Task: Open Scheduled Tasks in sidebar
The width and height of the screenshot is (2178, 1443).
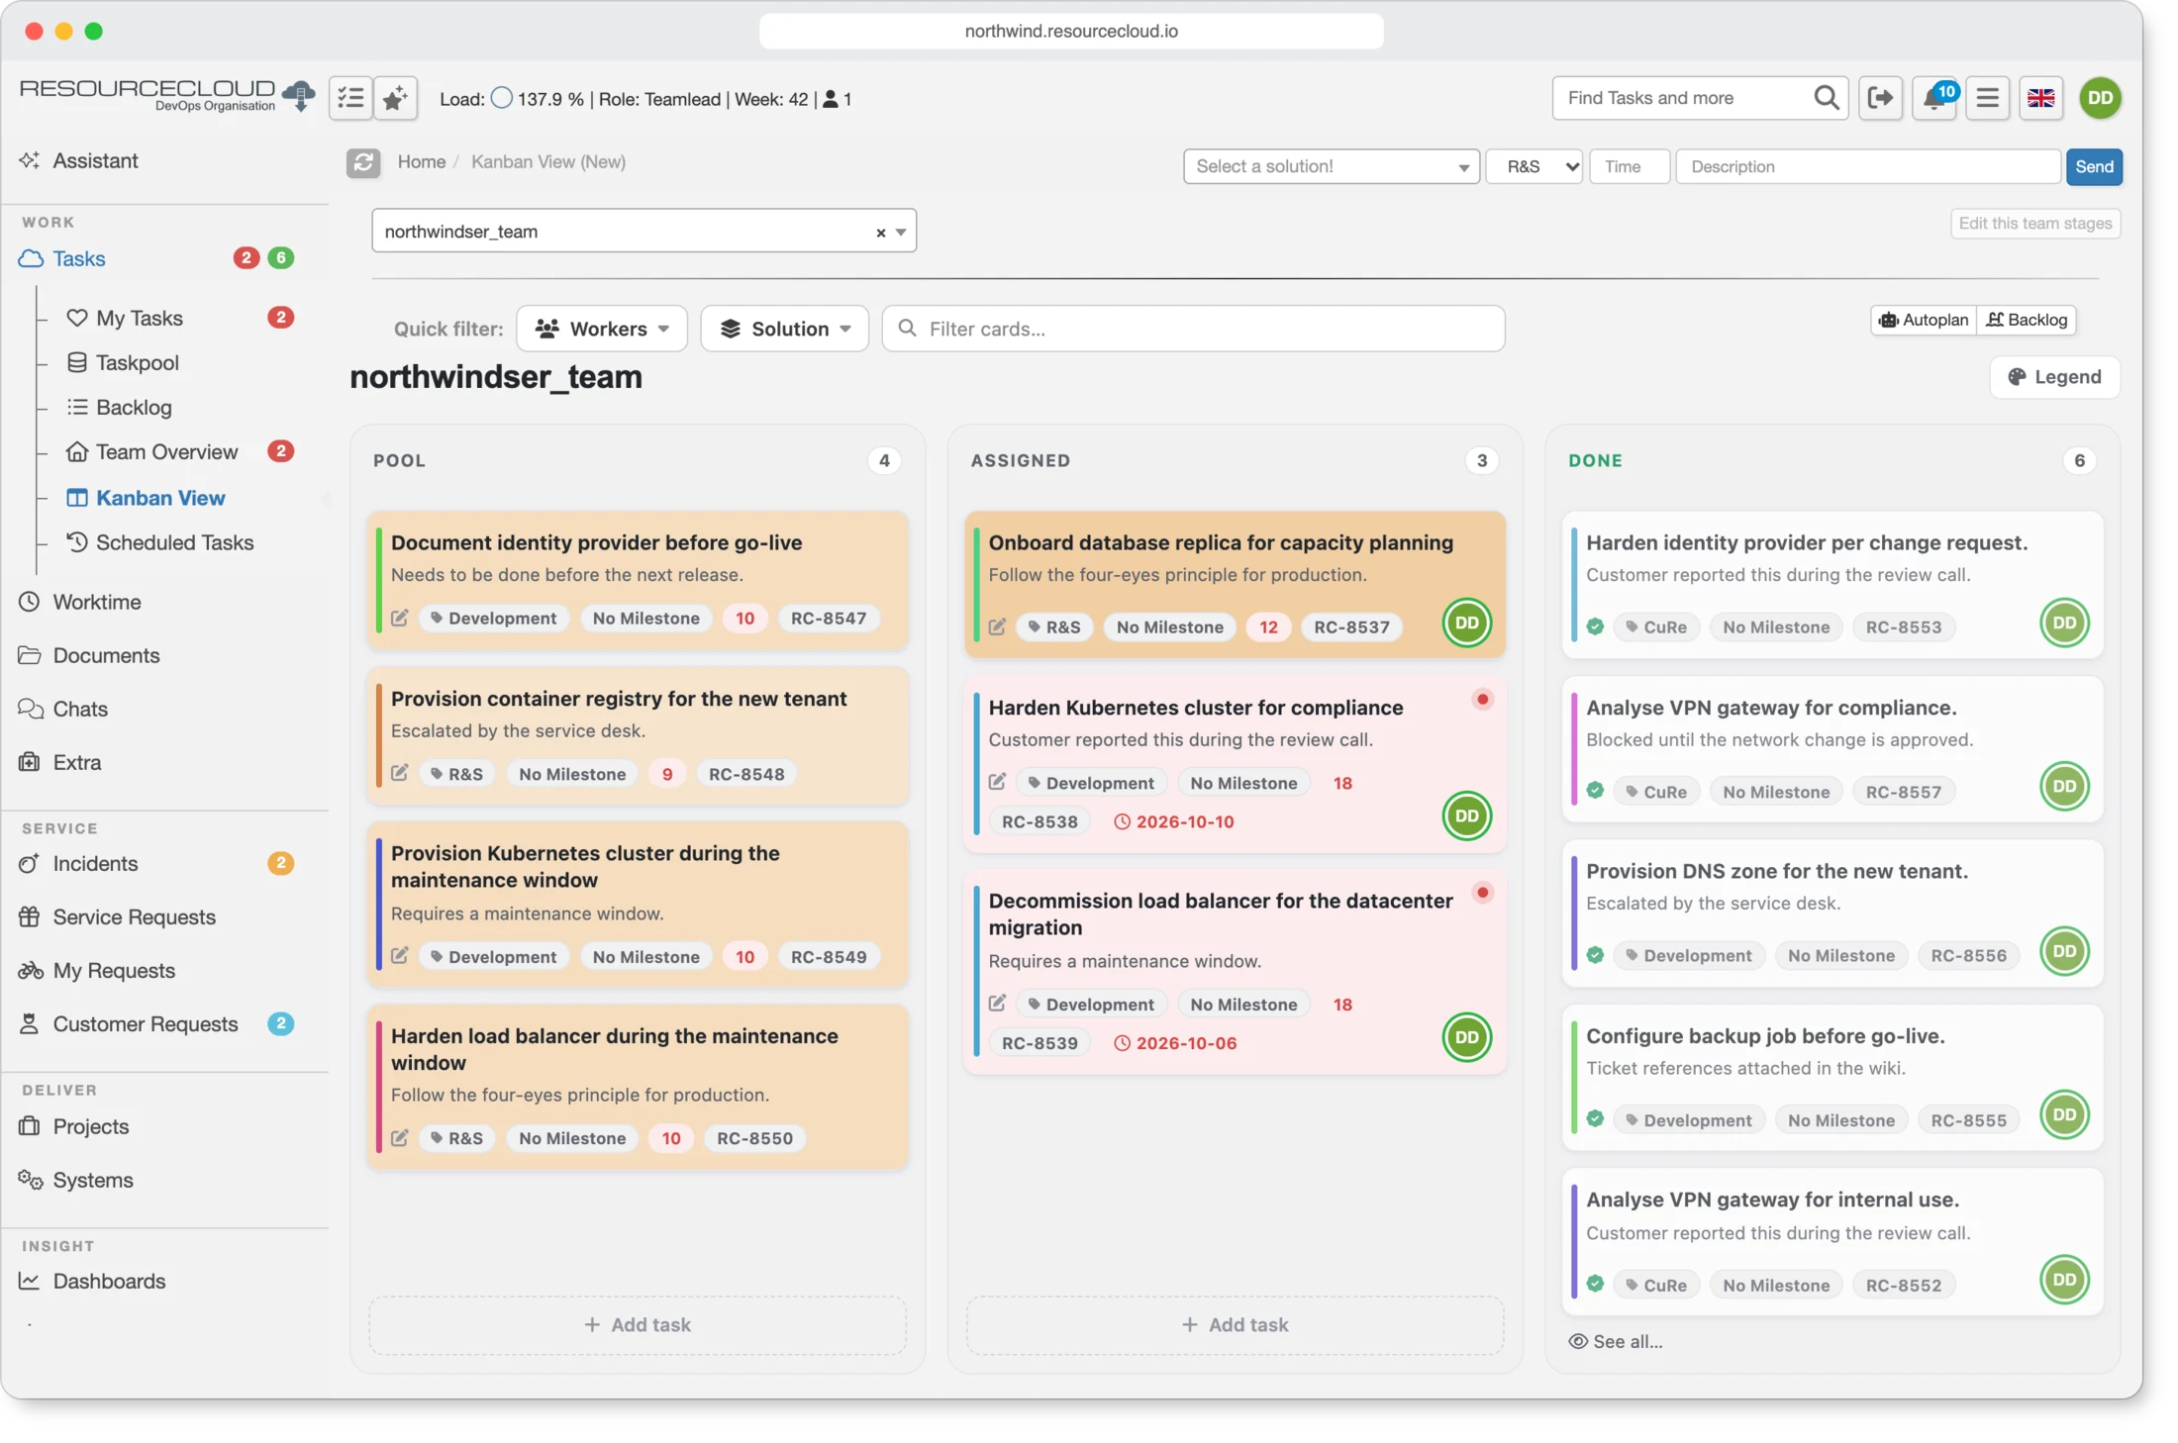Action: click(174, 542)
